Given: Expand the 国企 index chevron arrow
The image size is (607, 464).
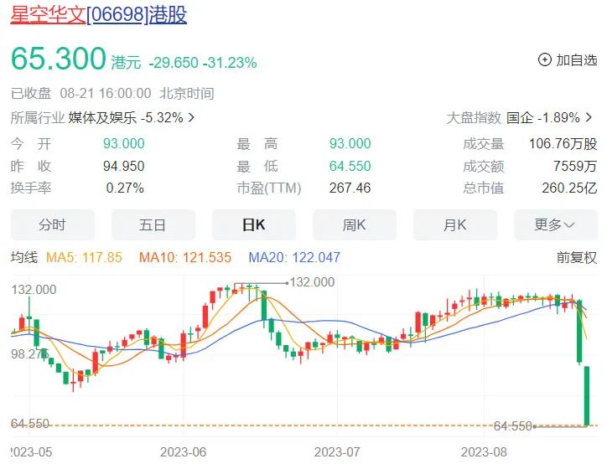Looking at the screenshot, I should point(589,117).
